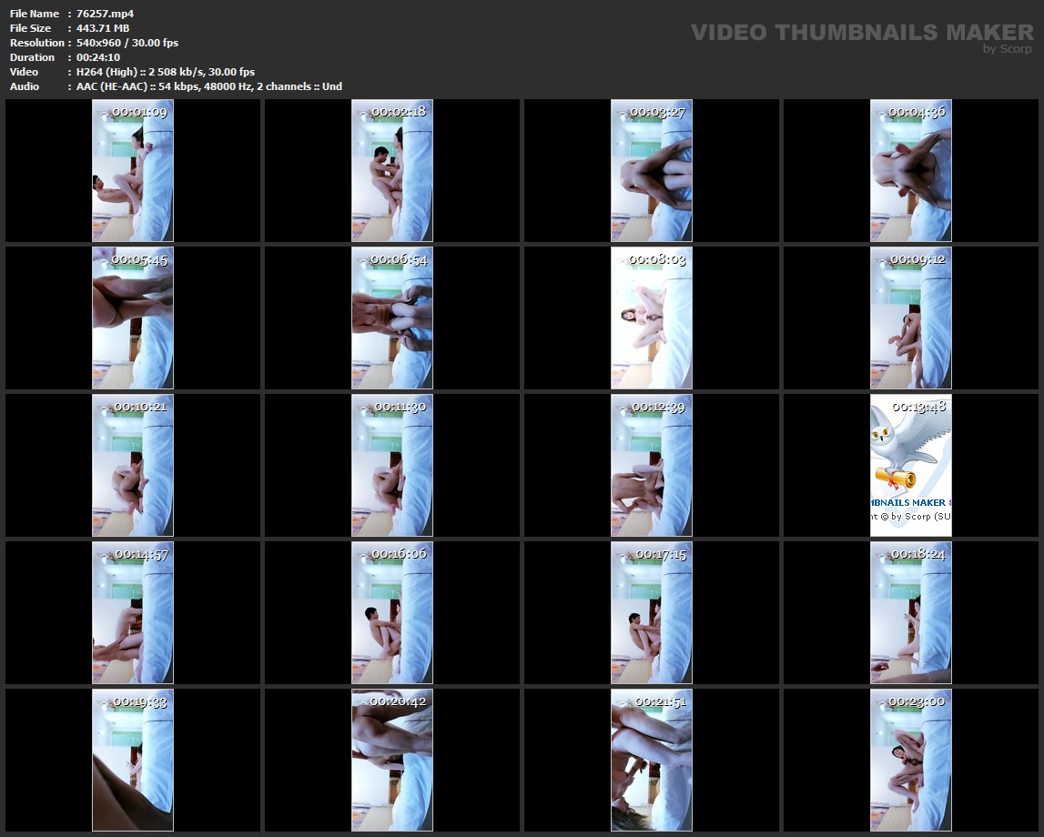Open the thumbnail stamped 00:01:09
1044x837 pixels.
132,170
